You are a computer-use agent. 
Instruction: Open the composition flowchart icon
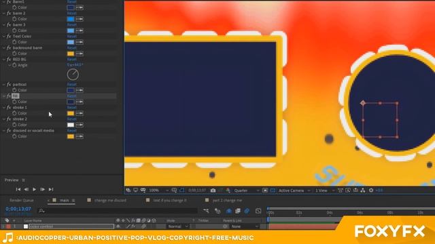click(363, 190)
